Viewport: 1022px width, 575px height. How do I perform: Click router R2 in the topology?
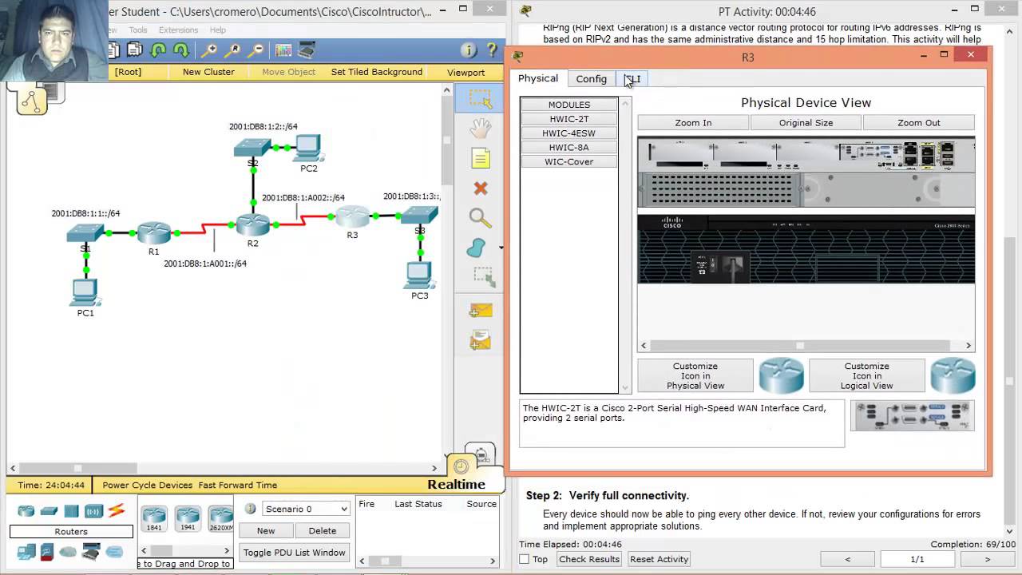(252, 225)
